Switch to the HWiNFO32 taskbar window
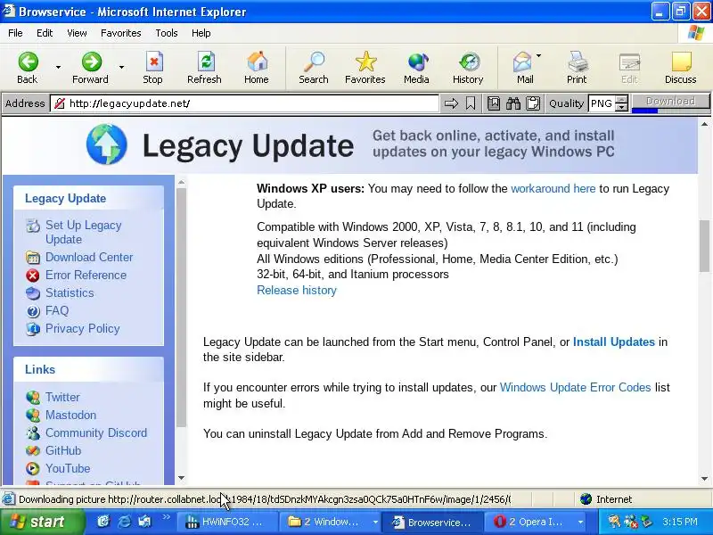The width and height of the screenshot is (713, 535). pyautogui.click(x=226, y=522)
